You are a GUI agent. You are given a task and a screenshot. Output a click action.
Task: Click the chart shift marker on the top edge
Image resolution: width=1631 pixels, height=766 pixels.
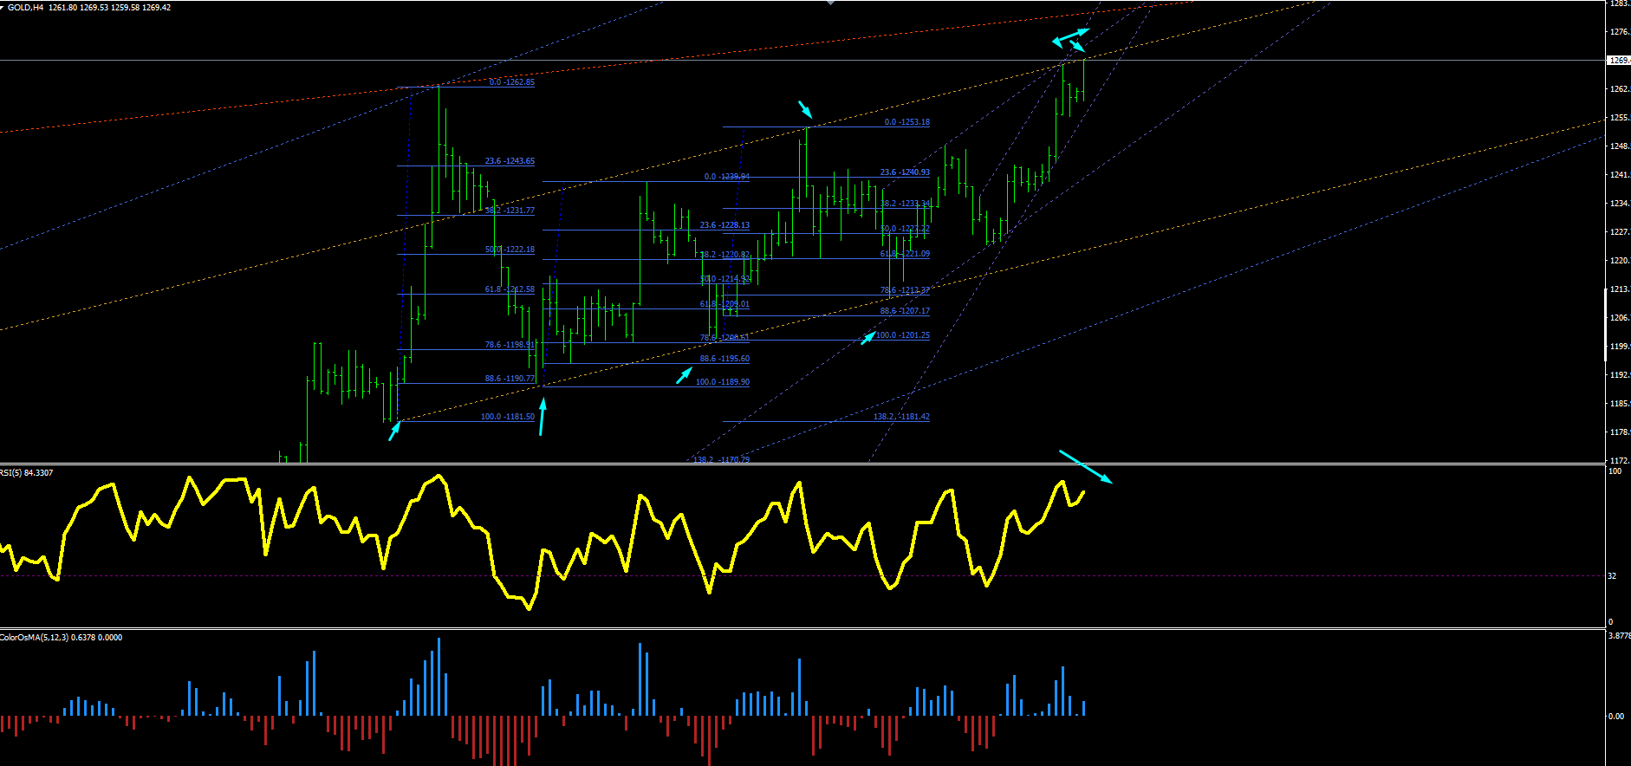click(x=830, y=3)
